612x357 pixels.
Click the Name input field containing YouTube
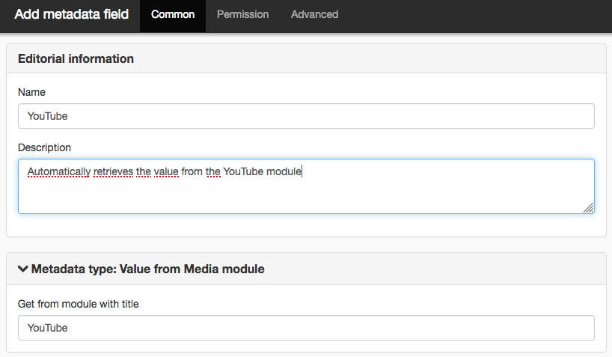tap(306, 116)
